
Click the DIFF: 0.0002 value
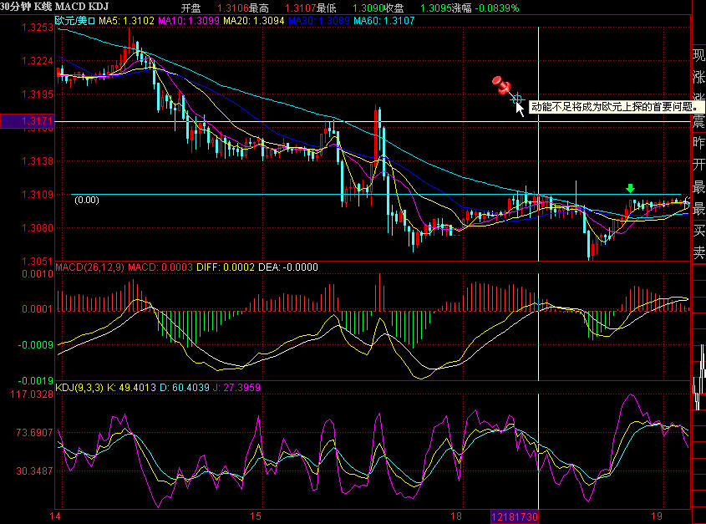coord(226,267)
